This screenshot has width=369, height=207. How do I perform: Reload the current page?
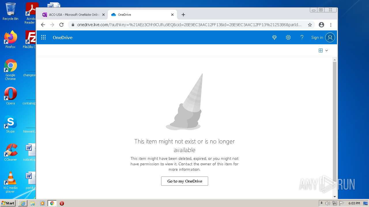(61, 25)
